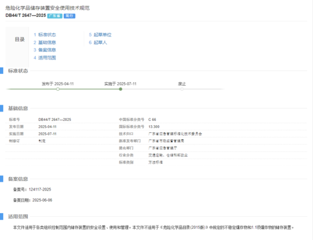
Task: Click 广东省应急管理标准化技术委员会 value
Action: tap(175, 133)
